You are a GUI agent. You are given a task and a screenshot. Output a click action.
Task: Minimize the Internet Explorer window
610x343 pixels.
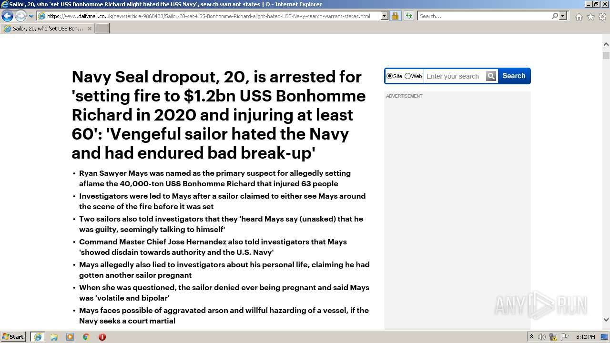tap(588, 4)
